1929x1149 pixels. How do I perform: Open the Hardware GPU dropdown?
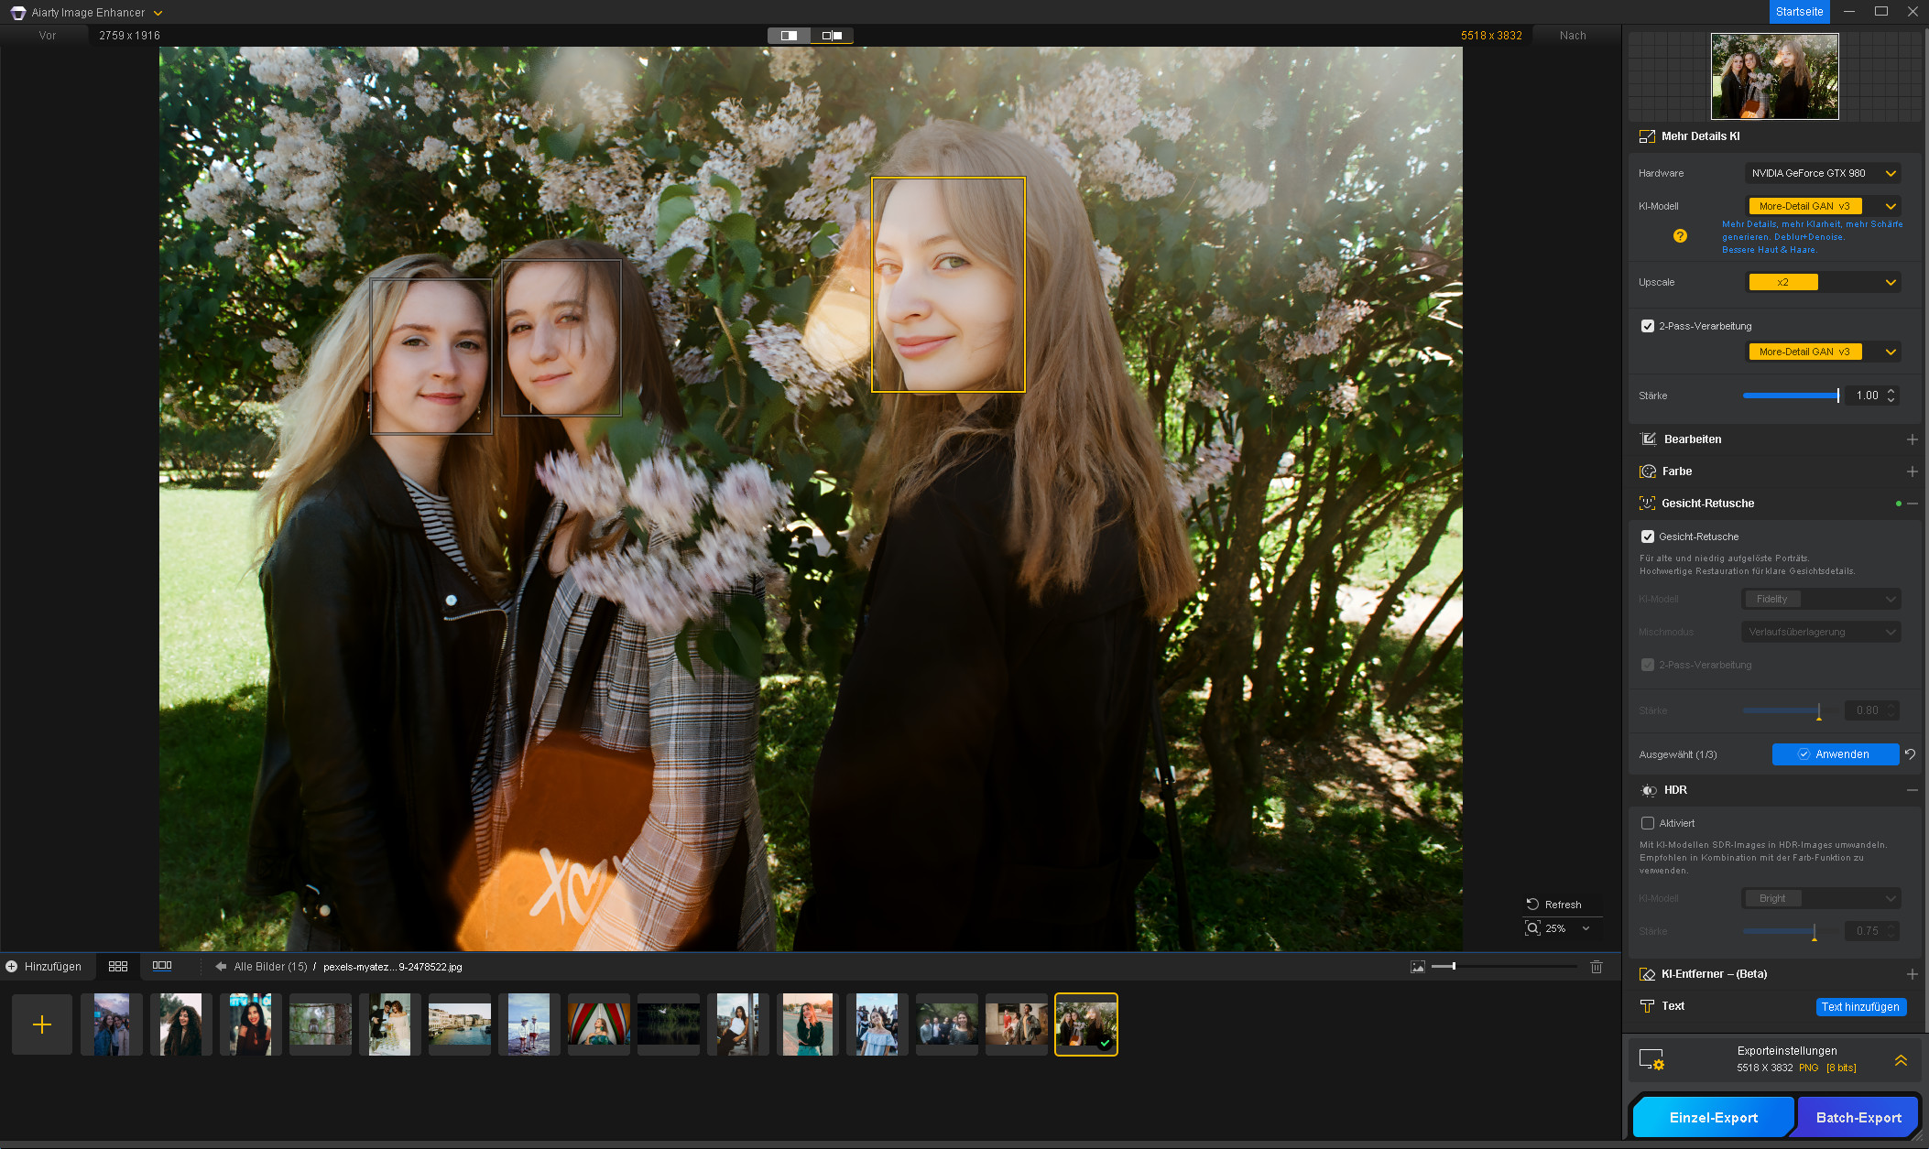(1823, 173)
